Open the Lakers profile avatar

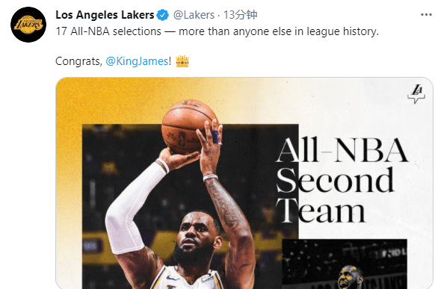click(x=28, y=25)
